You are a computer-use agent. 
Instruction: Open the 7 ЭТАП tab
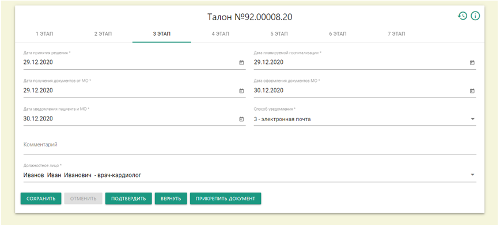pyautogui.click(x=396, y=34)
